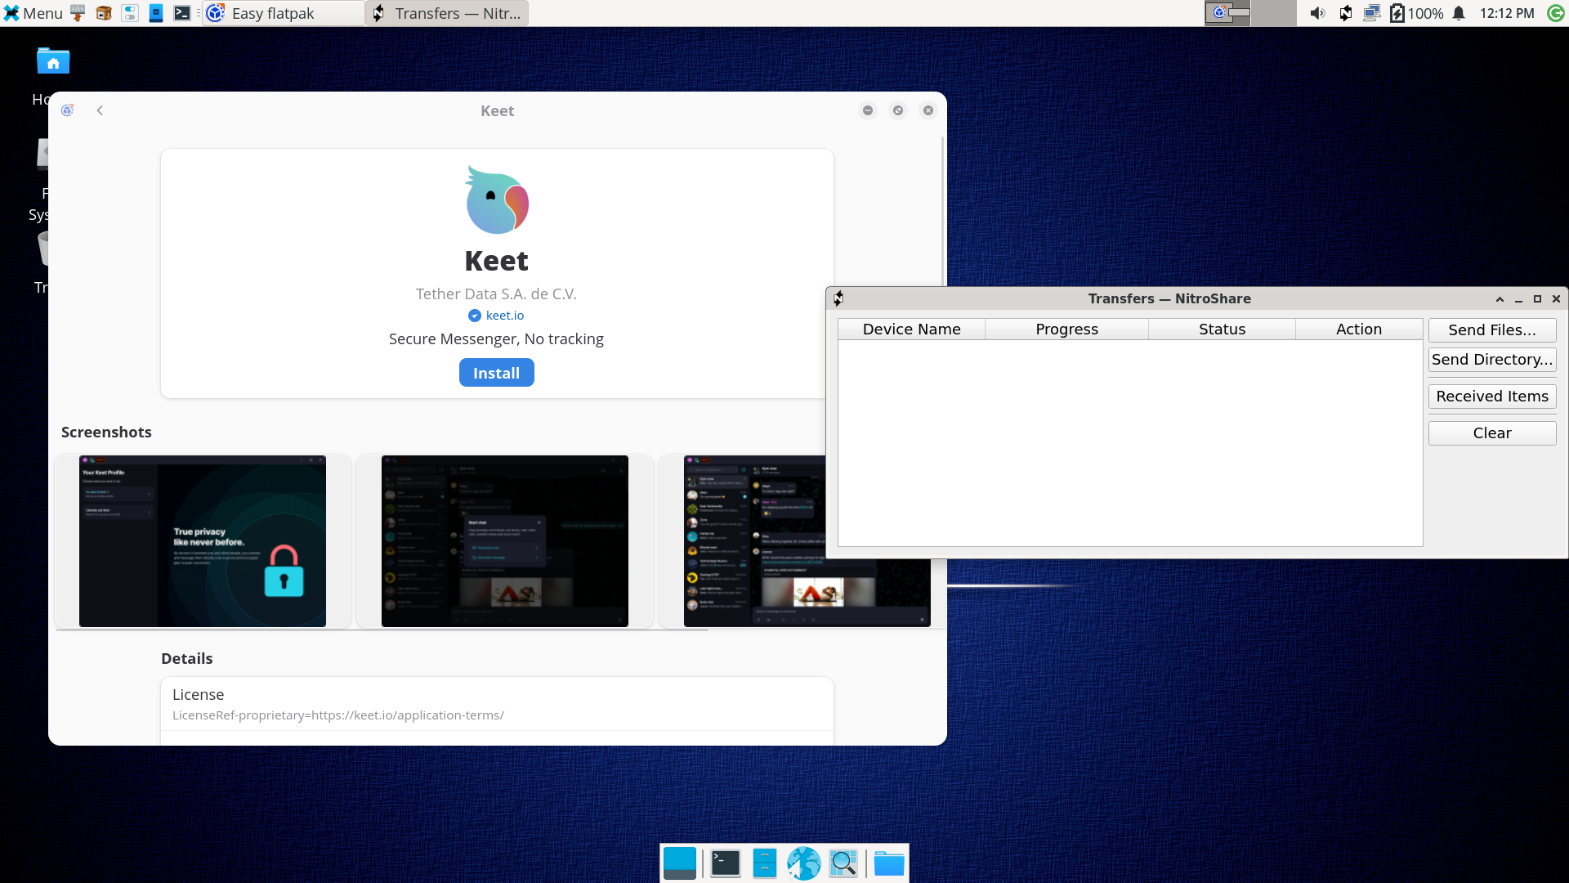1569x883 pixels.
Task: Click Send Files... in NitroShare
Action: pos(1492,330)
